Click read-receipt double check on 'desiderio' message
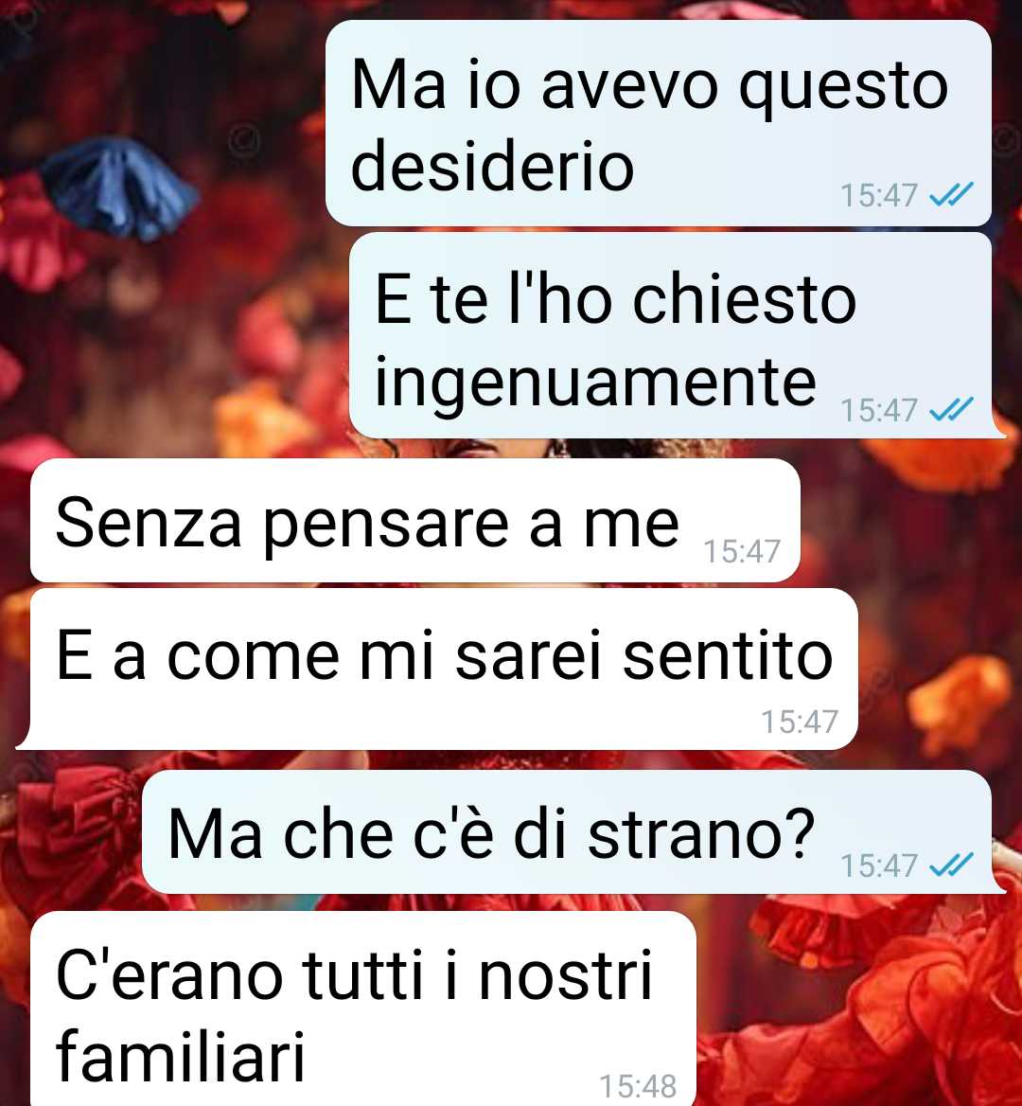Viewport: 1022px width, 1106px height. 951,194
